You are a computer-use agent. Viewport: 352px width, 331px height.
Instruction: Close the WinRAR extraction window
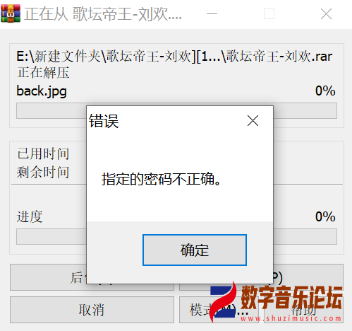click(326, 14)
